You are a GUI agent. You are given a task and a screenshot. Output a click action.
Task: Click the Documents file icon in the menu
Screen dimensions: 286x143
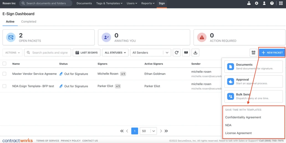click(x=230, y=66)
